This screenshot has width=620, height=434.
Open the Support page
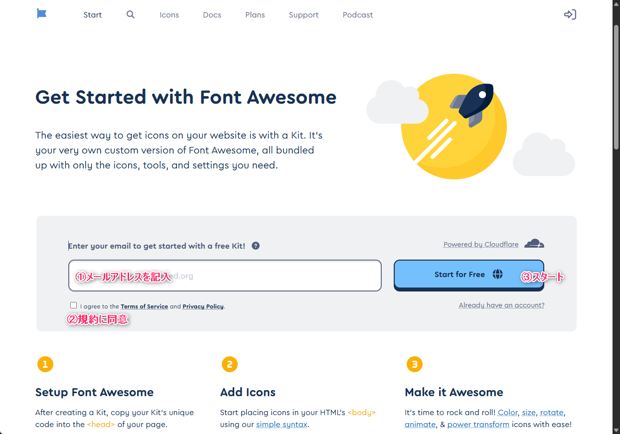304,15
